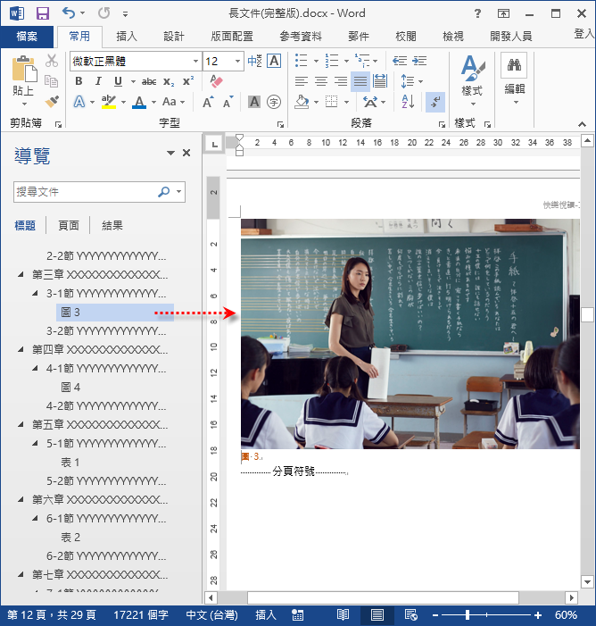Switch to Web Layout view in status bar
This screenshot has height=626, width=596.
pos(411,614)
